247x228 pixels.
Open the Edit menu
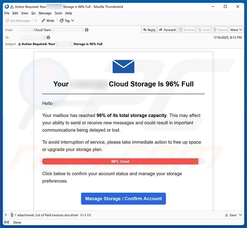pyautogui.click(x=15, y=13)
